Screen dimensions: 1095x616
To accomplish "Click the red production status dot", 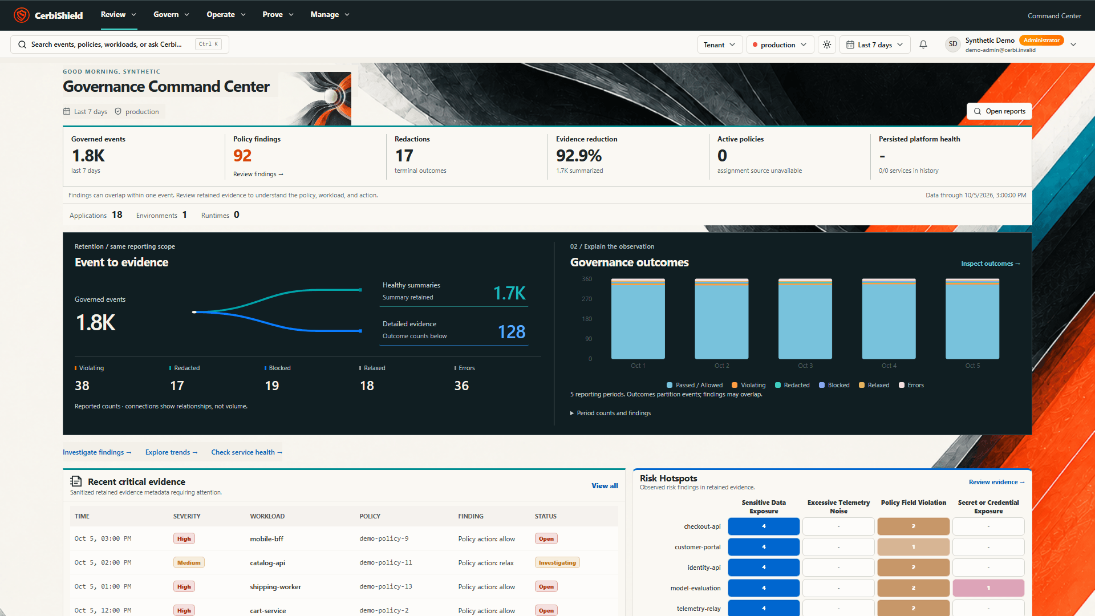I will (755, 45).
